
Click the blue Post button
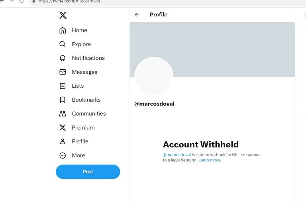pos(88,172)
